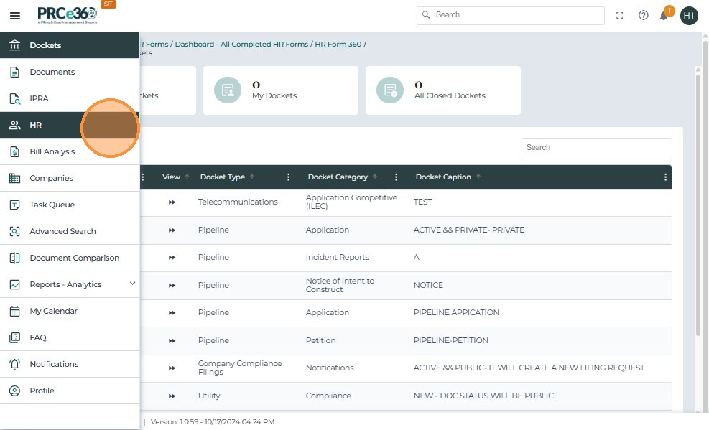Image resolution: width=709 pixels, height=430 pixels.
Task: Open Docket Category column options menu
Action: tap(396, 177)
